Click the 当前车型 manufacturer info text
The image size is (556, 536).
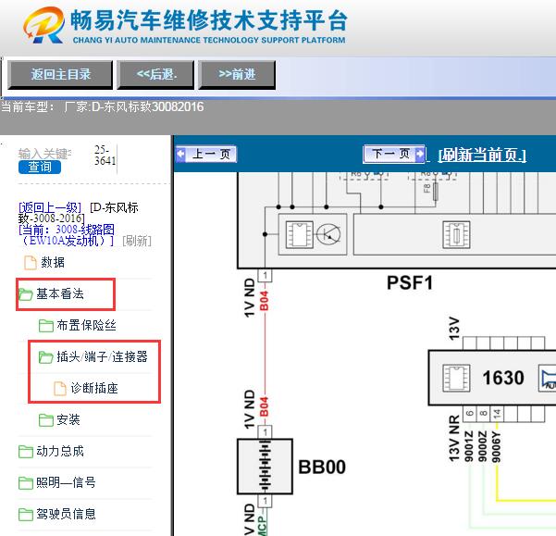pos(103,106)
